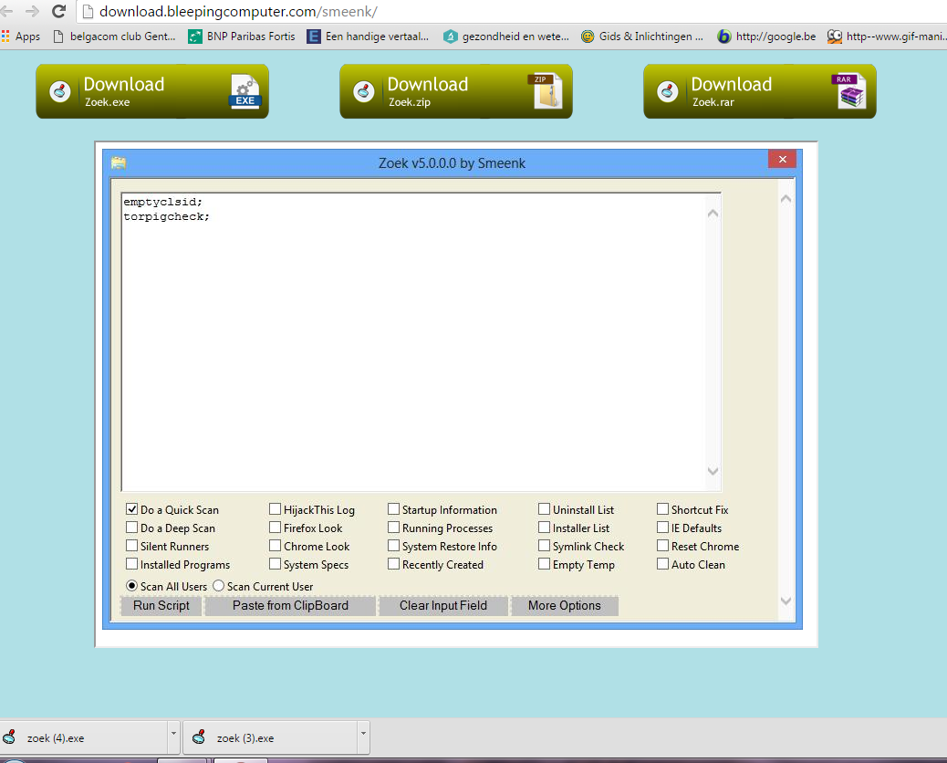Open the Apps bookmarks icon

point(5,37)
